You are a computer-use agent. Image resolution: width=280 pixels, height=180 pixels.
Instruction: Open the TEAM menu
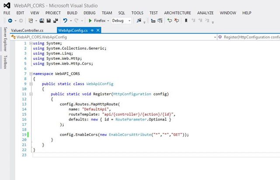coord(107,13)
